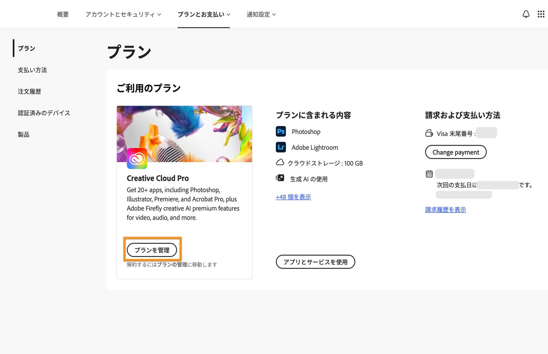Click the calendar billing date icon
This screenshot has height=354, width=548.
[x=429, y=174]
